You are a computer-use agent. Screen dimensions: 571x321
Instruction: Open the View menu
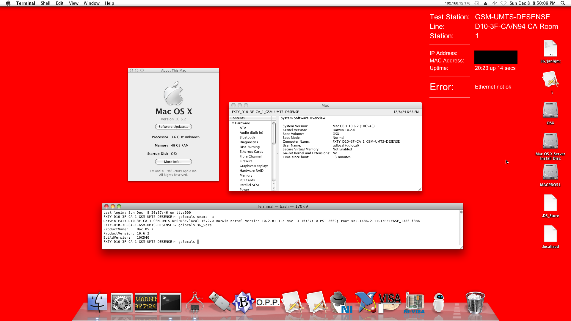click(x=73, y=3)
